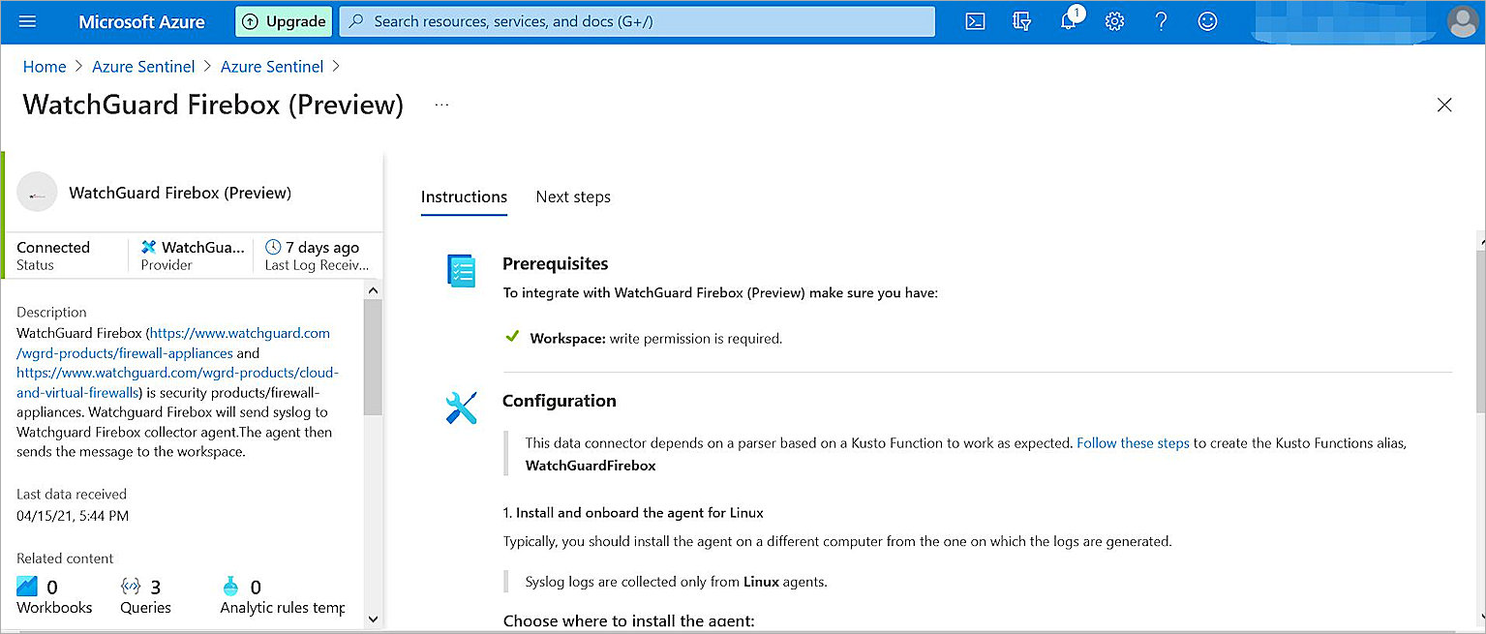Viewport: 1486px width, 634px height.
Task: Click the Upgrade button
Action: click(x=283, y=20)
